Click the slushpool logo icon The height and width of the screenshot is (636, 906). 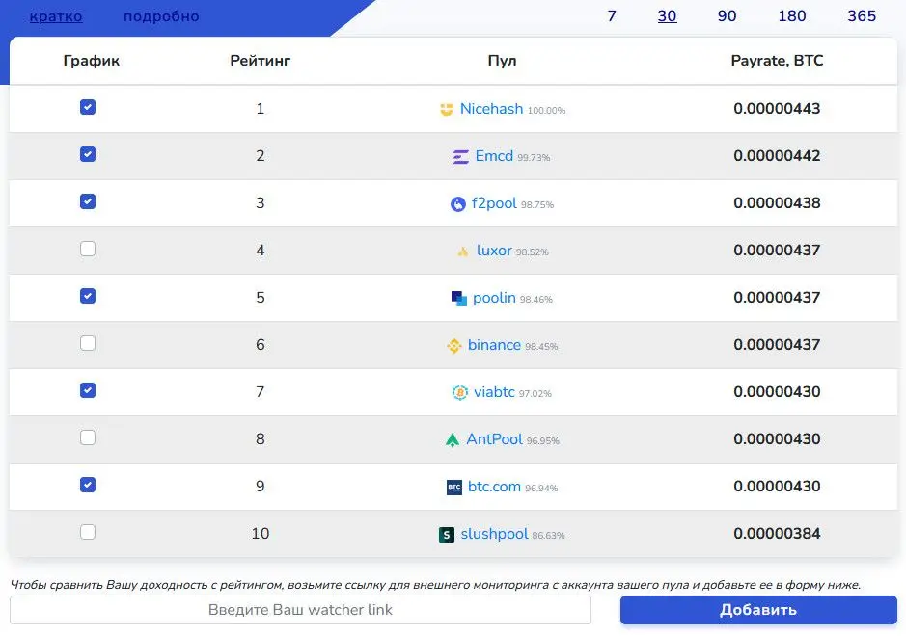[x=447, y=535]
